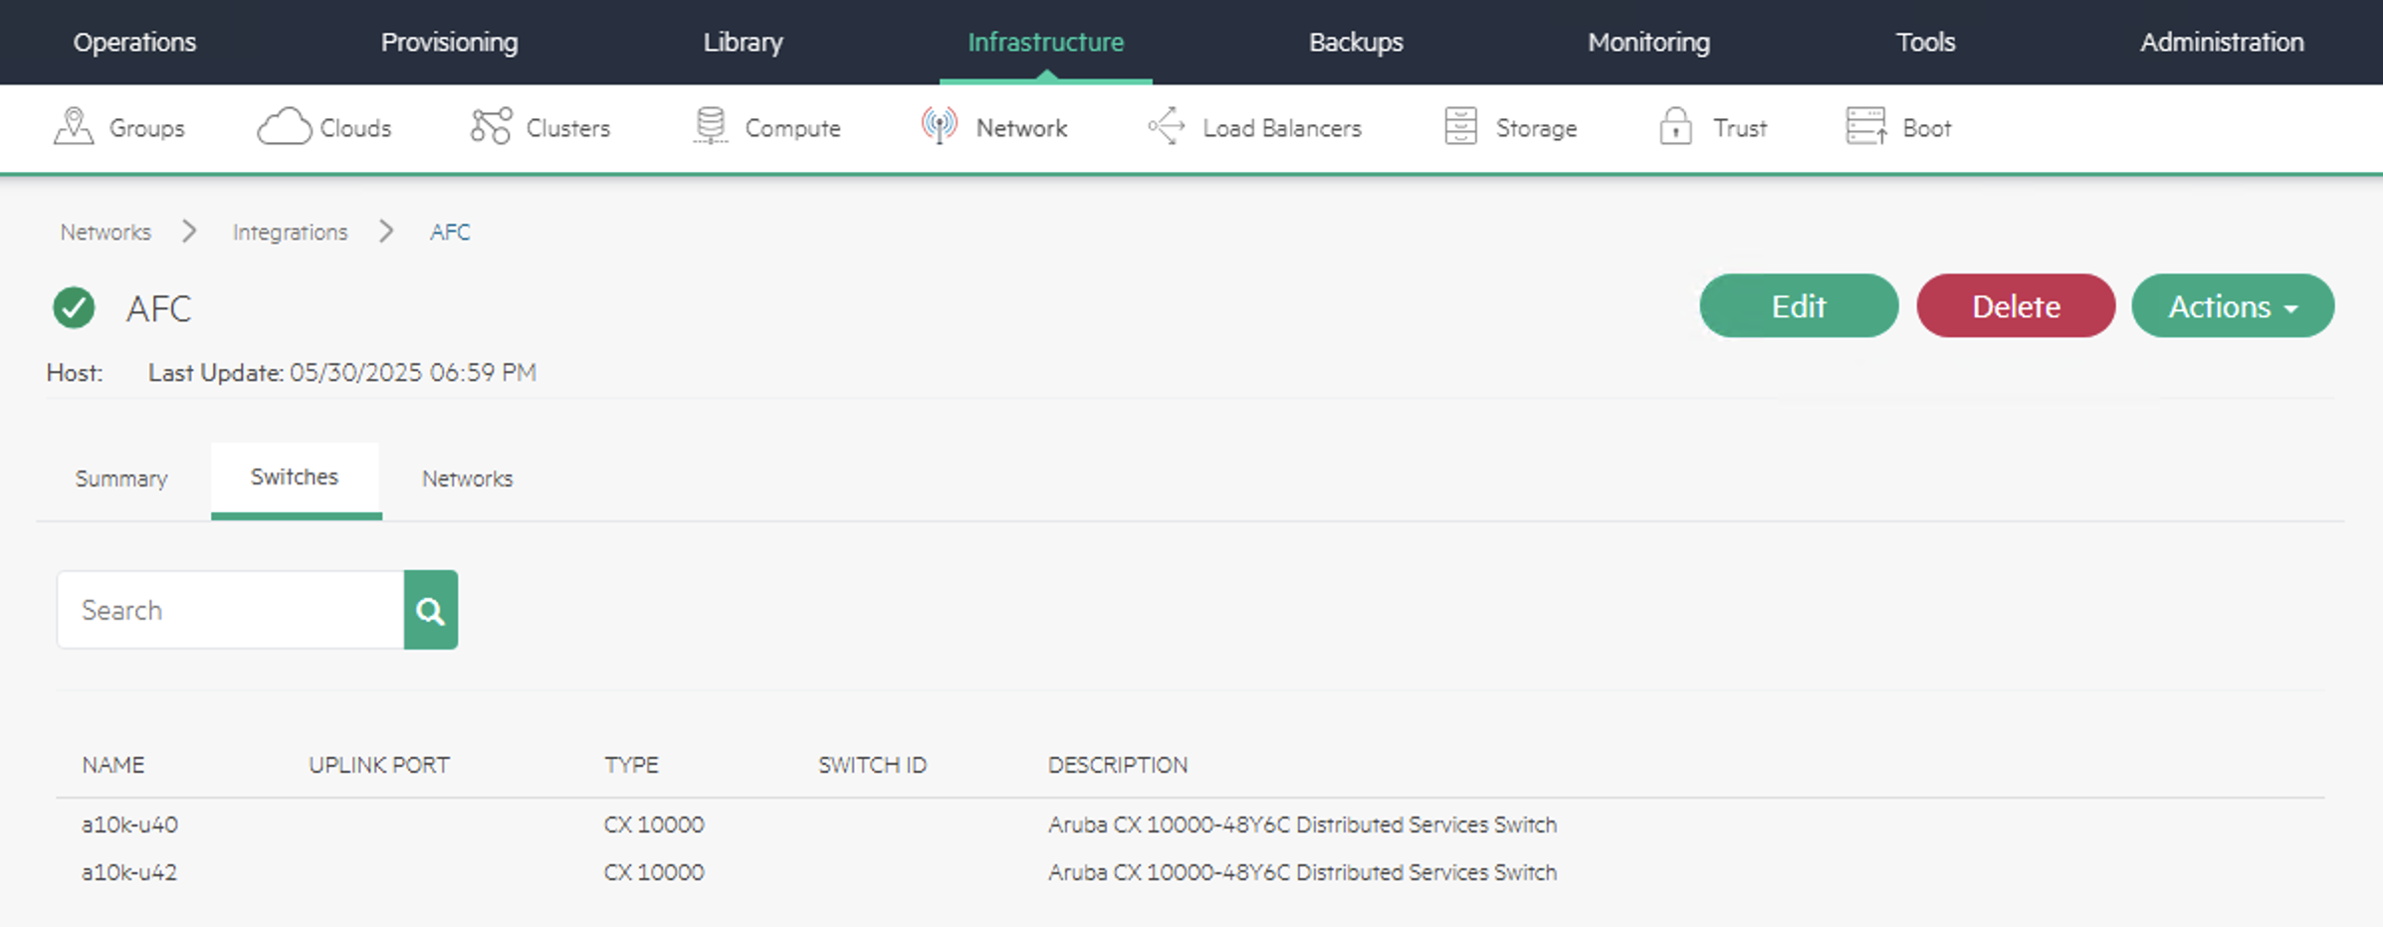Click the Boot server icon
Viewport: 2383px width, 927px height.
(1866, 127)
